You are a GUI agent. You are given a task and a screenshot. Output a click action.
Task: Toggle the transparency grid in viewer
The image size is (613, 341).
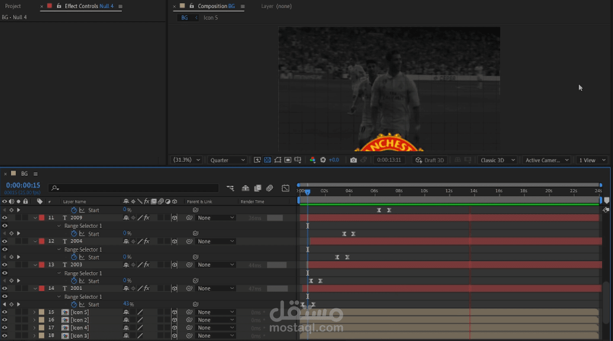coord(268,160)
